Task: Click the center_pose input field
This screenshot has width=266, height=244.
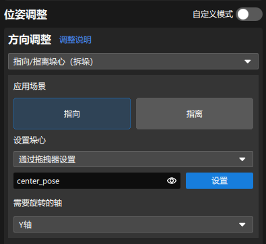Action: 97,181
